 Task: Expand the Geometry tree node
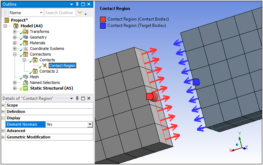coord(15,37)
